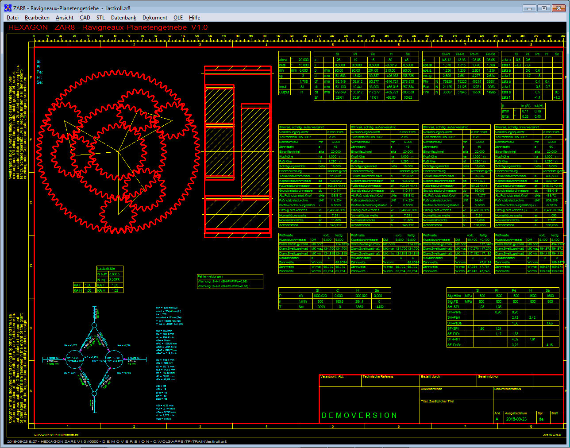Select the DEMOVERSION label in title block
Viewport: 570px width, 448px height.
click(x=359, y=415)
